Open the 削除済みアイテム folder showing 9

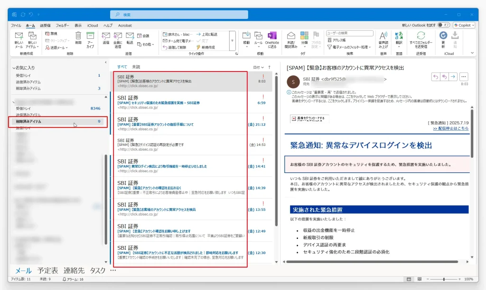(x=58, y=122)
